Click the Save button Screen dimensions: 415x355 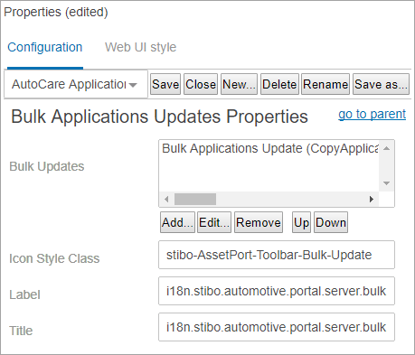pyautogui.click(x=165, y=84)
